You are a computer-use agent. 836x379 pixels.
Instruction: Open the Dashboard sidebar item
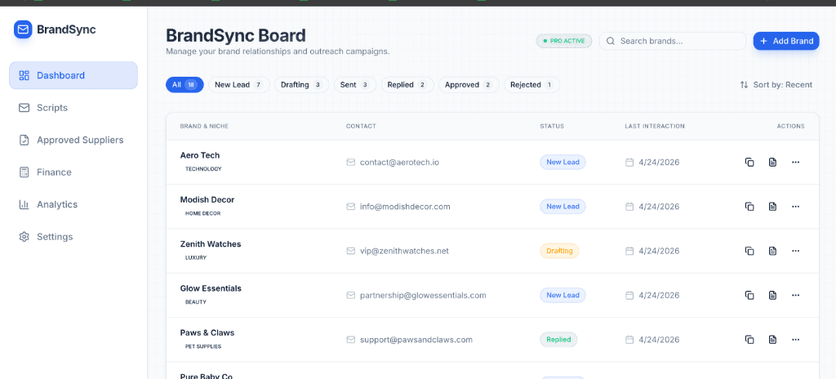(73, 75)
